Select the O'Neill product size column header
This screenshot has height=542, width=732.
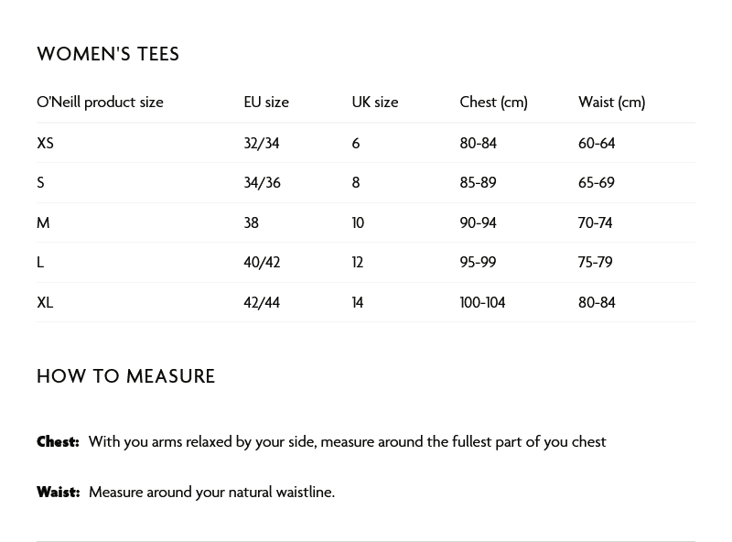(100, 103)
